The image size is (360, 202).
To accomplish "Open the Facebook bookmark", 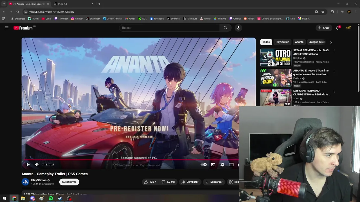I will pyautogui.click(x=157, y=19).
